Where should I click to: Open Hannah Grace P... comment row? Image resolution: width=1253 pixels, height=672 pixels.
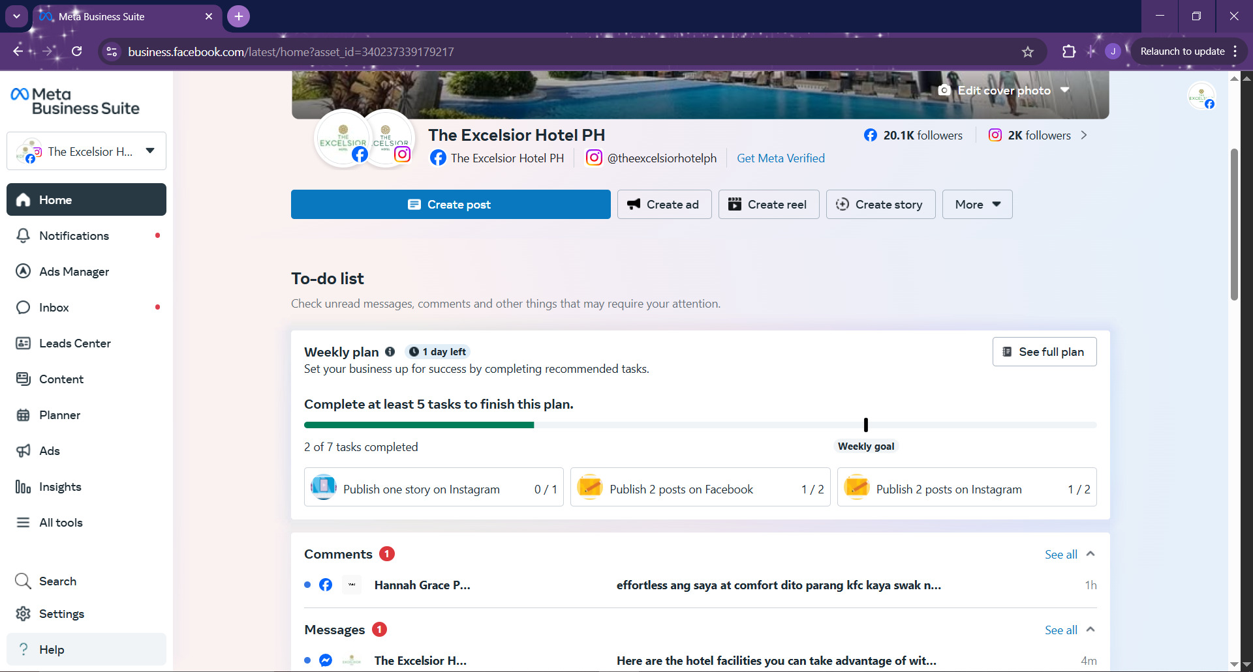click(x=700, y=585)
